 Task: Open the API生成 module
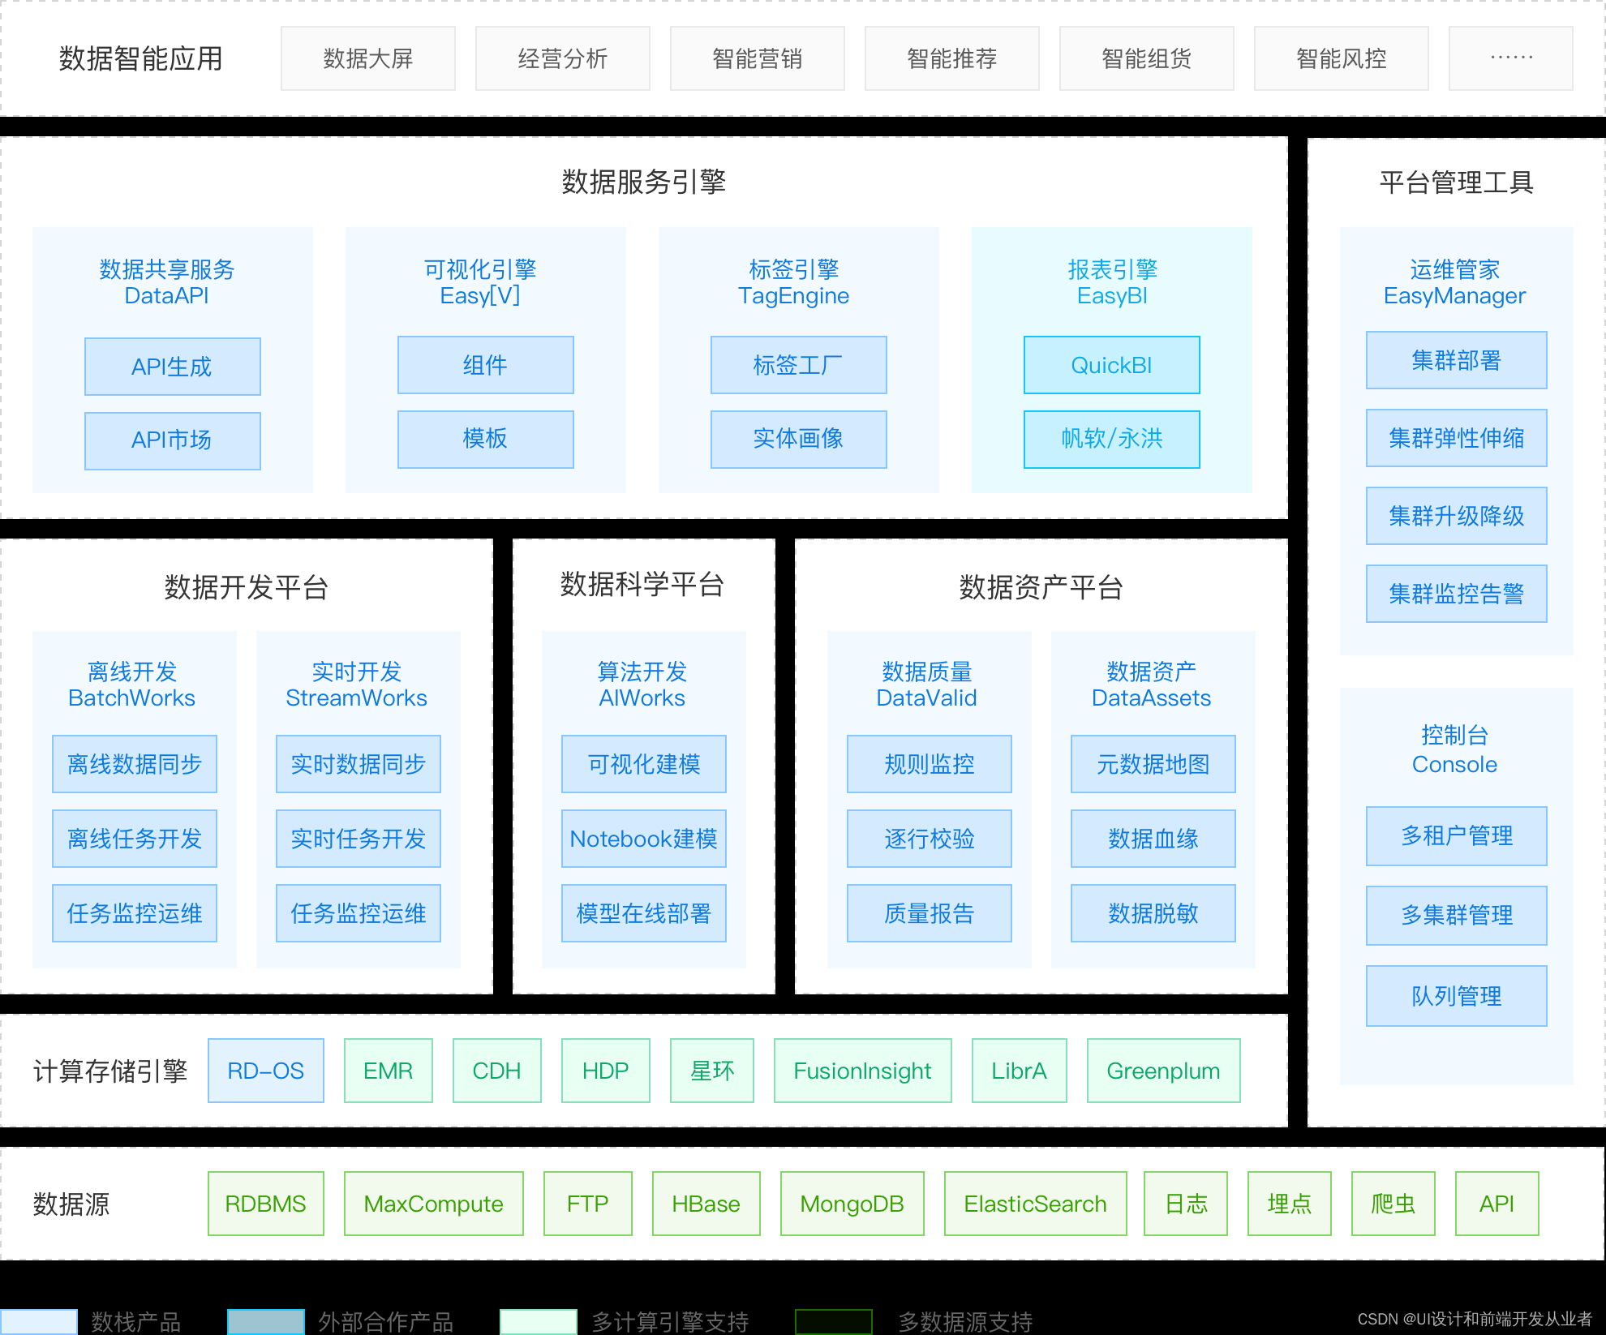pyautogui.click(x=172, y=367)
